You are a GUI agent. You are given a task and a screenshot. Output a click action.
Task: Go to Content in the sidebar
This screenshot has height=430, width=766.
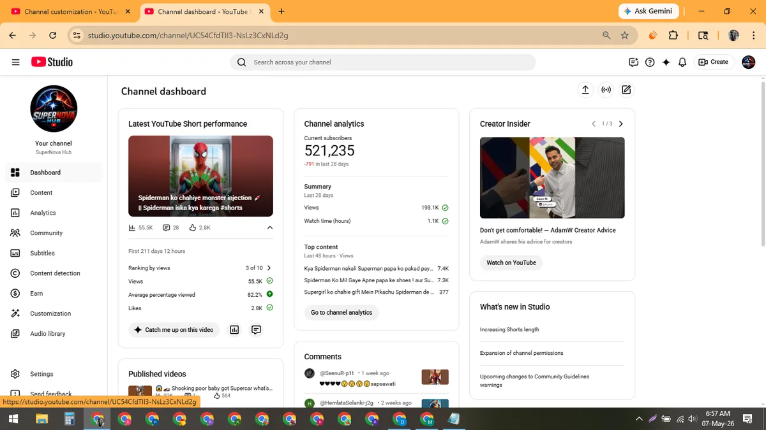point(54,192)
